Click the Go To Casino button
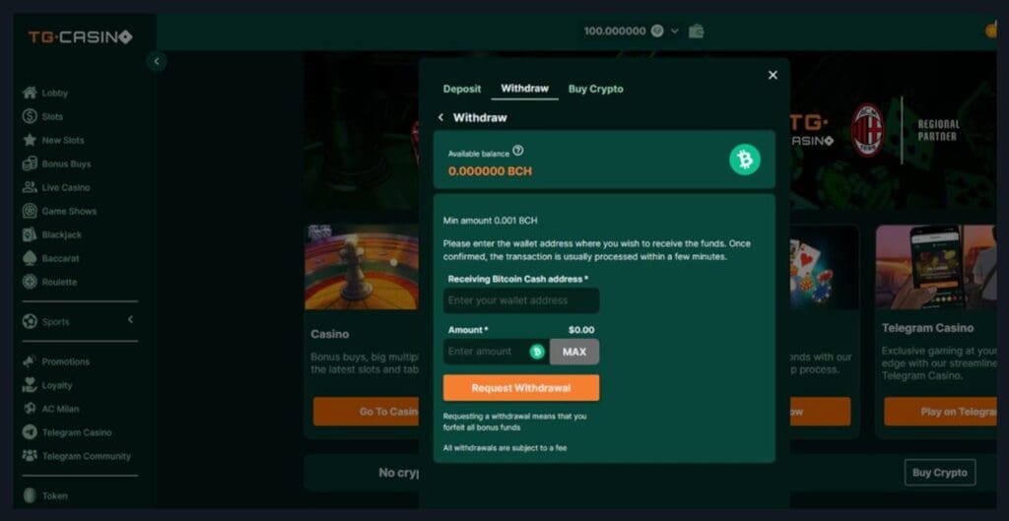1009x521 pixels. tap(366, 412)
